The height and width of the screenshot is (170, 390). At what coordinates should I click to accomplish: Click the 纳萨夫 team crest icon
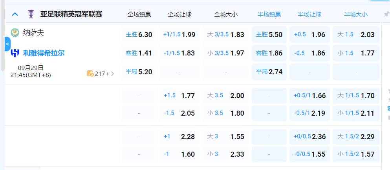point(15,33)
